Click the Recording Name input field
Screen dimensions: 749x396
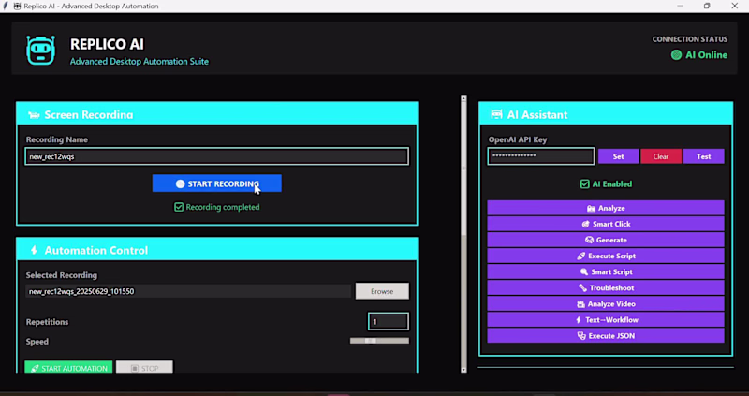click(x=217, y=156)
